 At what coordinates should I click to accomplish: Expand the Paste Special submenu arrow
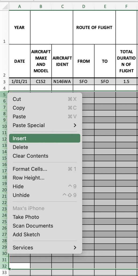click(x=75, y=125)
